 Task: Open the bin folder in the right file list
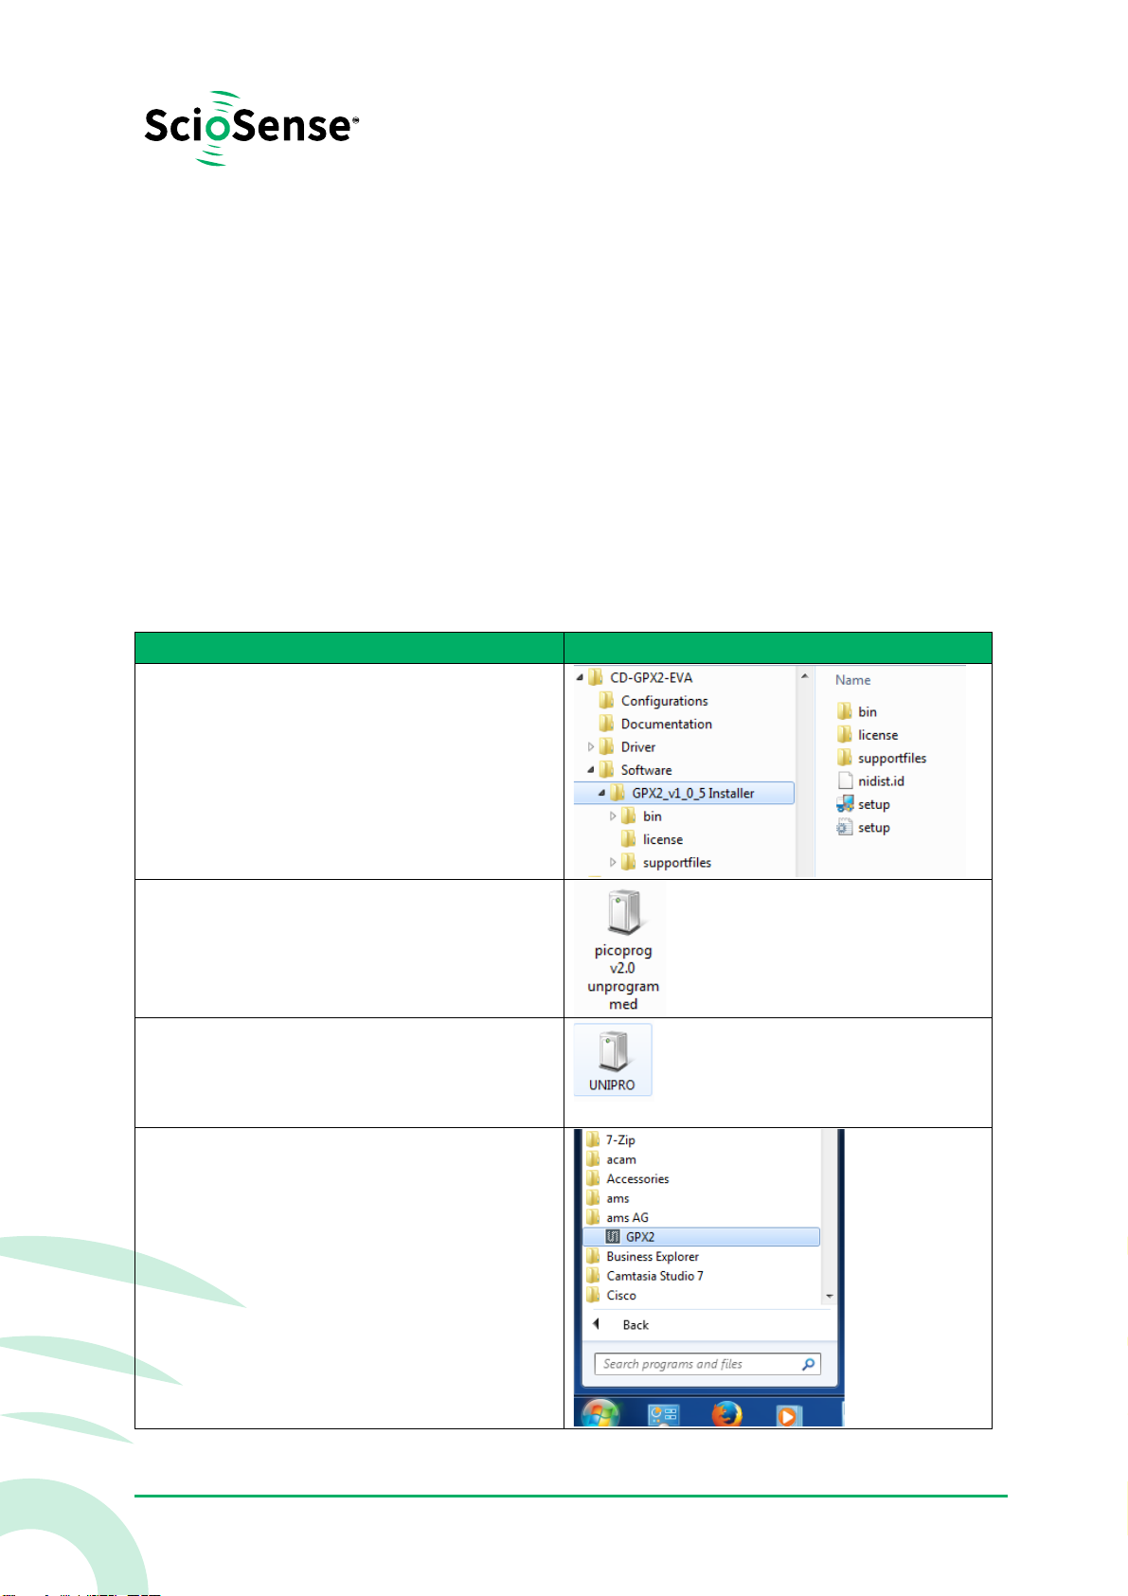[x=856, y=711]
